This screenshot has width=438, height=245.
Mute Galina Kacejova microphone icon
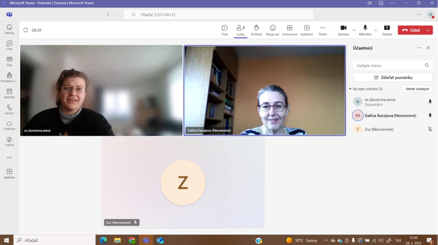click(x=430, y=115)
